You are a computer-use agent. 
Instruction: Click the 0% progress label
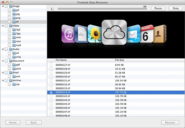click(145, 7)
